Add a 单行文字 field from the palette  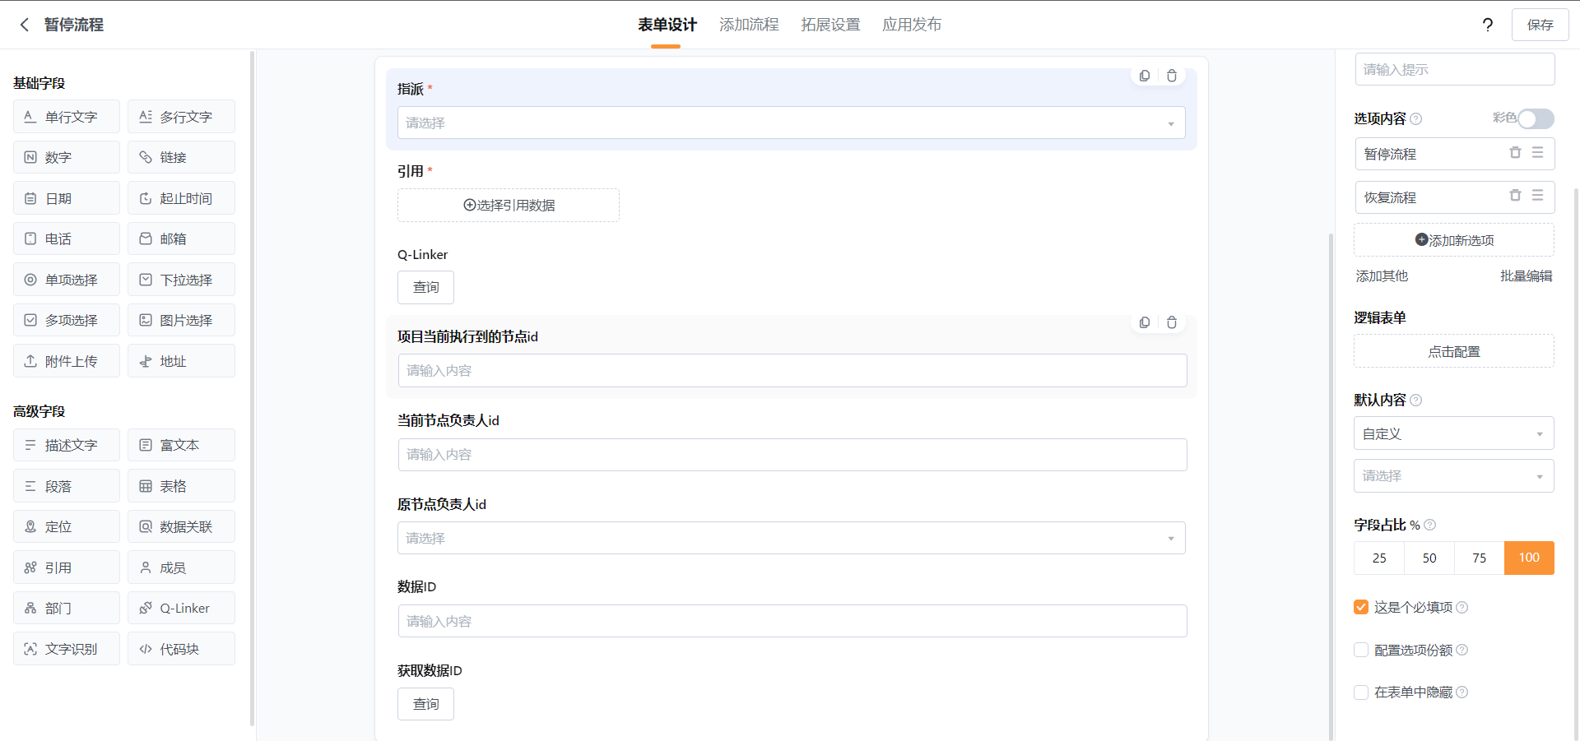tap(67, 117)
